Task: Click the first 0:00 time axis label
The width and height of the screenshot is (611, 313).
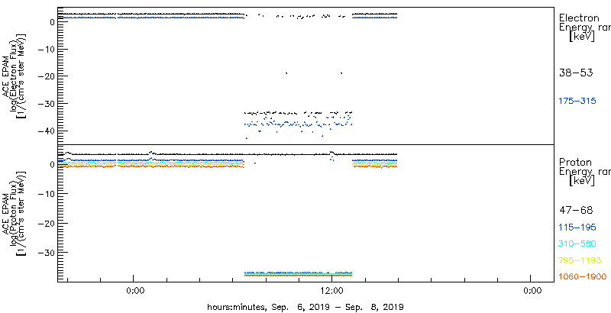Action: (136, 290)
